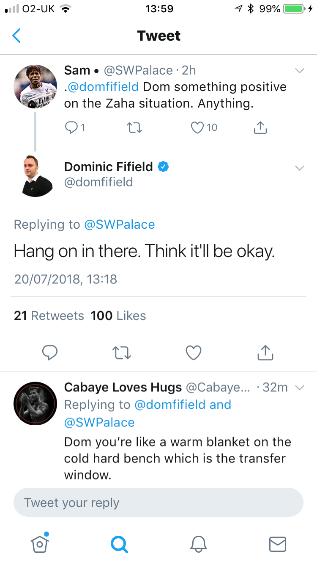Expand options chevron on Sam's tweet
Viewport: 317px width, 565px height.
click(x=299, y=71)
